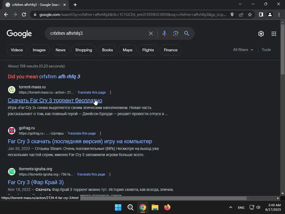The width and height of the screenshot is (285, 214).
Task: Open Chrome from the taskbar
Action: (x=143, y=207)
